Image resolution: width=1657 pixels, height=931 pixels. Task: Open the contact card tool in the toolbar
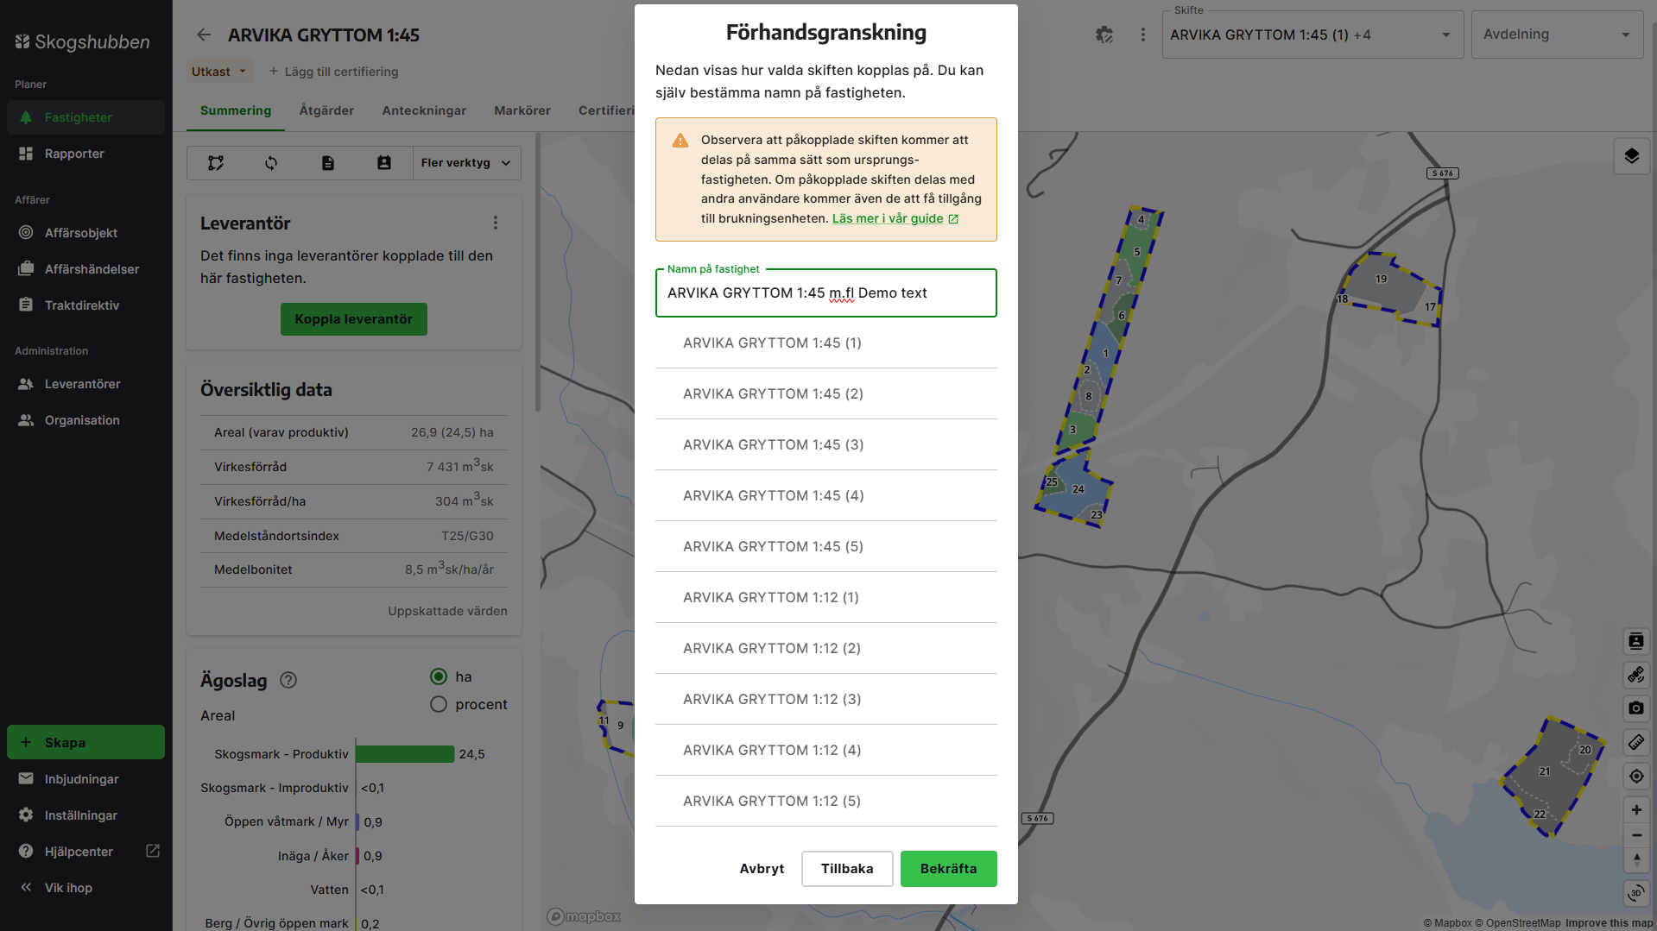point(384,162)
